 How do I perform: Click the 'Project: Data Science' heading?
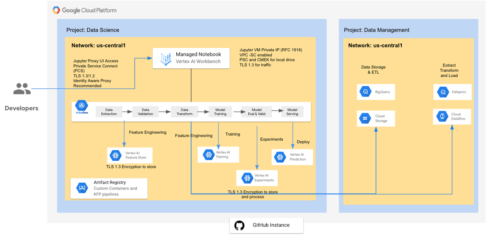(92, 30)
